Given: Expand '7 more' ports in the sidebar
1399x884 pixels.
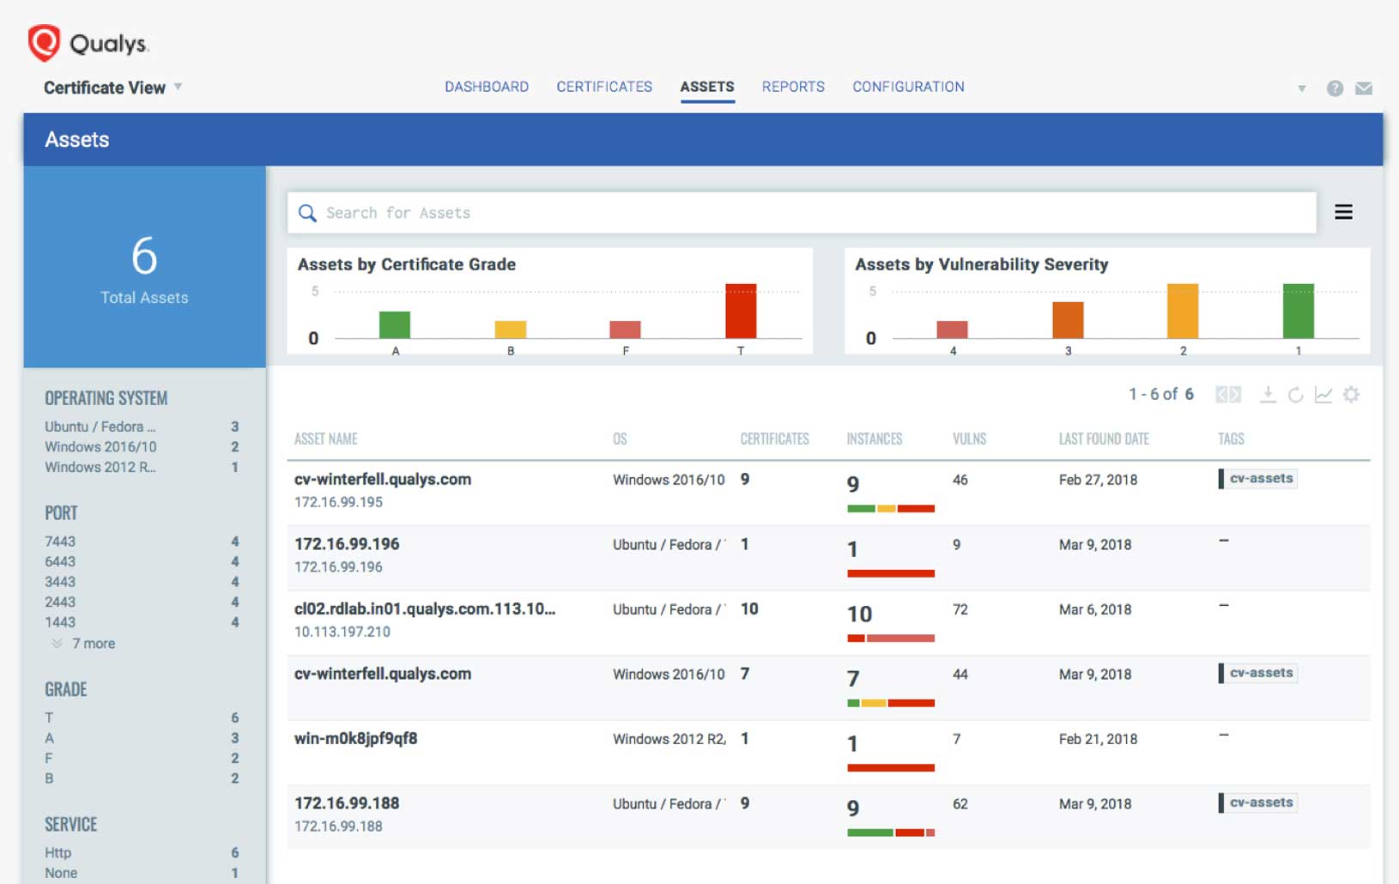Looking at the screenshot, I should coord(93,644).
